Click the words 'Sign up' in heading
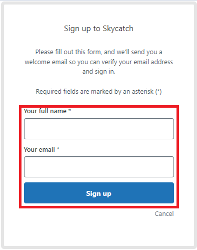The image size is (197, 250). 77,29
